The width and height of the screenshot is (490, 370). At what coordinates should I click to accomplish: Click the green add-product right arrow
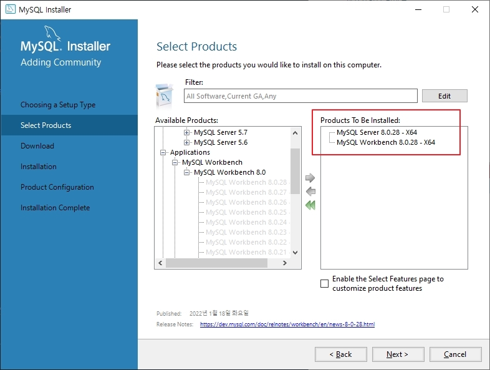[x=310, y=178]
